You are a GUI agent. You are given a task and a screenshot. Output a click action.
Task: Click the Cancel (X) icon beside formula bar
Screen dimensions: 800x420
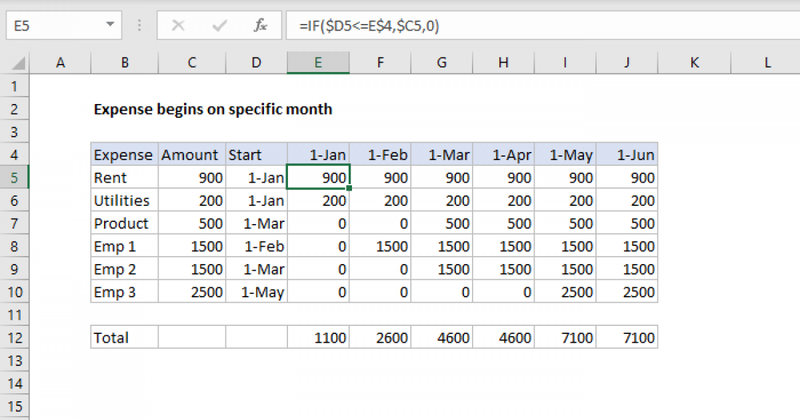click(177, 25)
